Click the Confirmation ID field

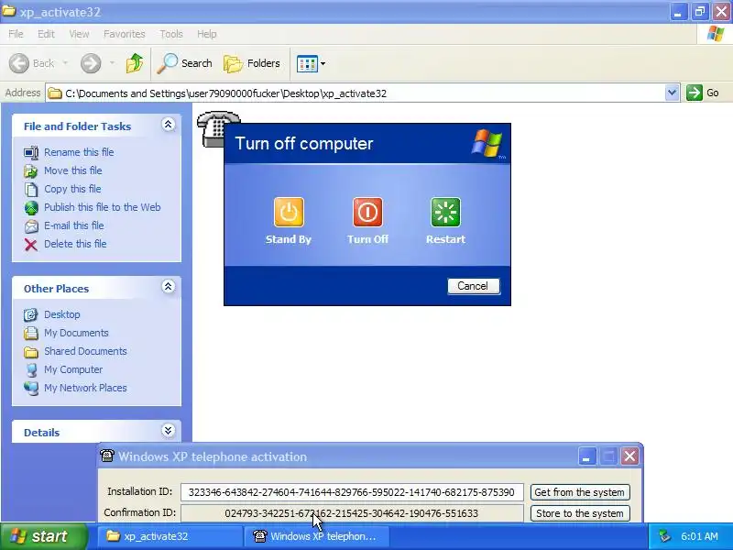click(352, 513)
